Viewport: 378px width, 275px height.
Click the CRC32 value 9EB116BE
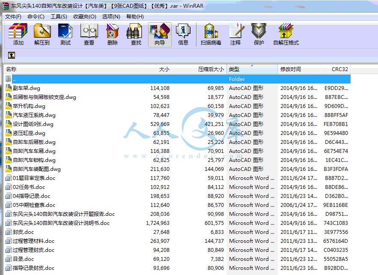(336, 205)
